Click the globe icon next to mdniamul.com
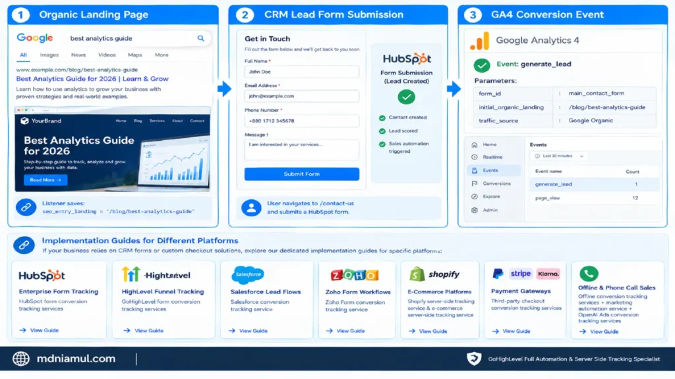 pos(20,359)
